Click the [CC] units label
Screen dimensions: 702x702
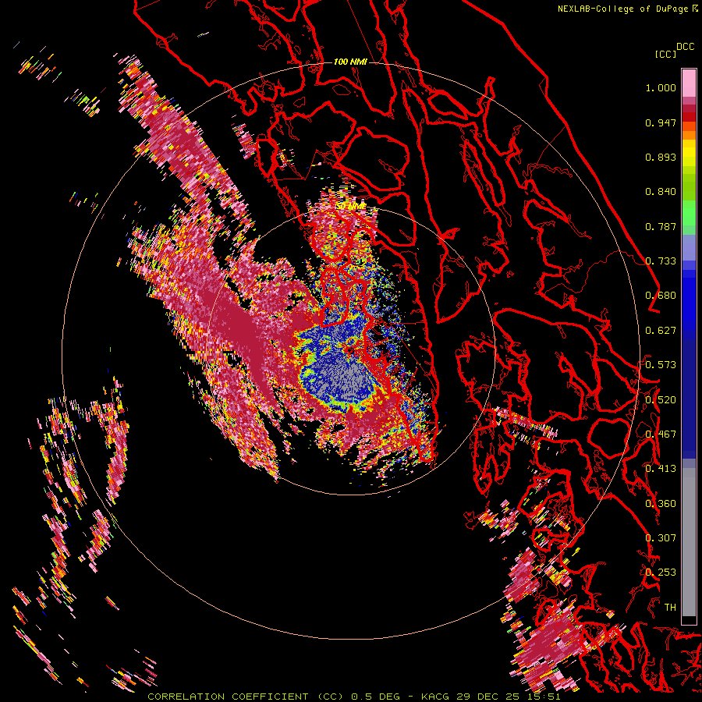click(665, 54)
